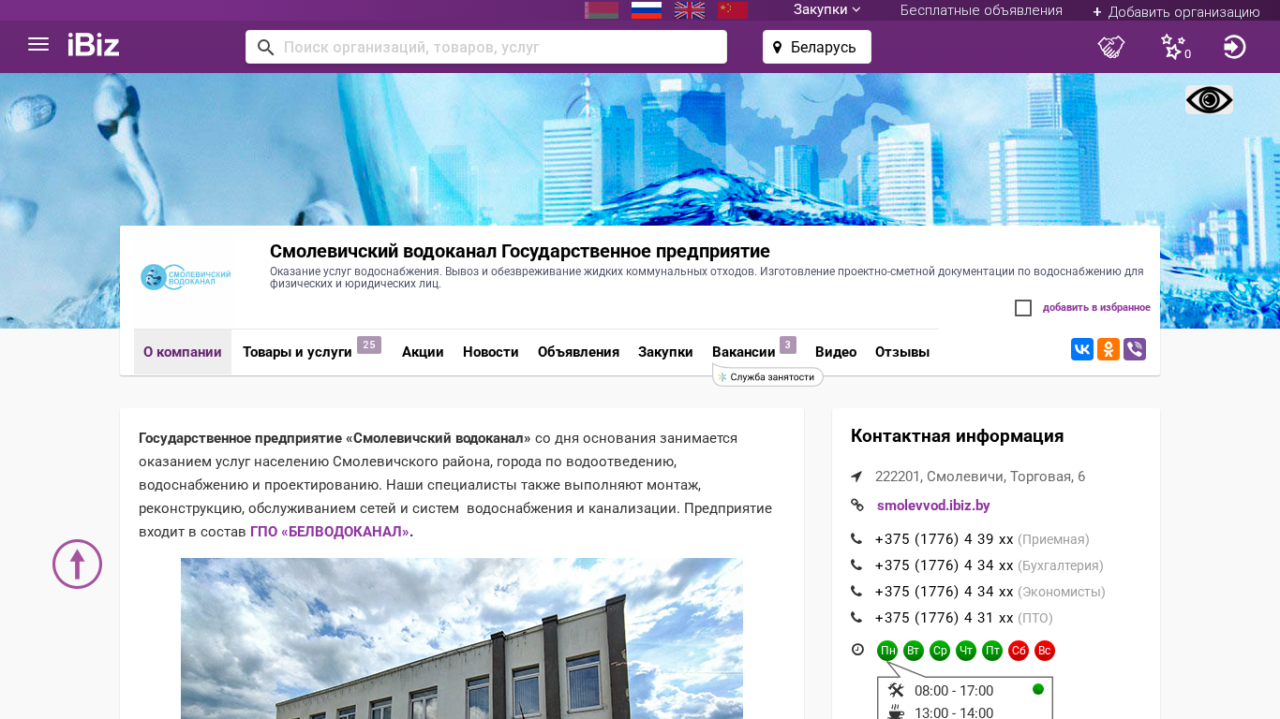The image size is (1280, 719).
Task: Toggle the accessibility eye view mode
Action: (x=1209, y=100)
